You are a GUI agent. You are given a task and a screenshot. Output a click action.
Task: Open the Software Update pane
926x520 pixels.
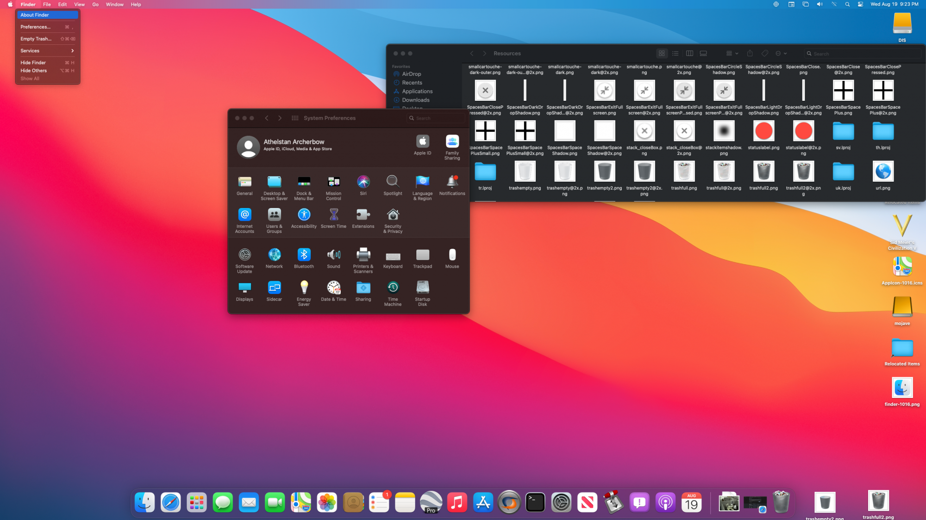click(x=244, y=255)
